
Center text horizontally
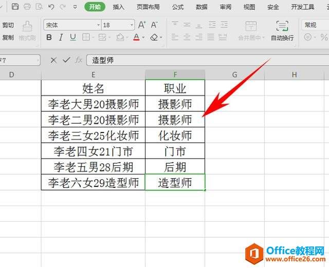tap(187, 37)
